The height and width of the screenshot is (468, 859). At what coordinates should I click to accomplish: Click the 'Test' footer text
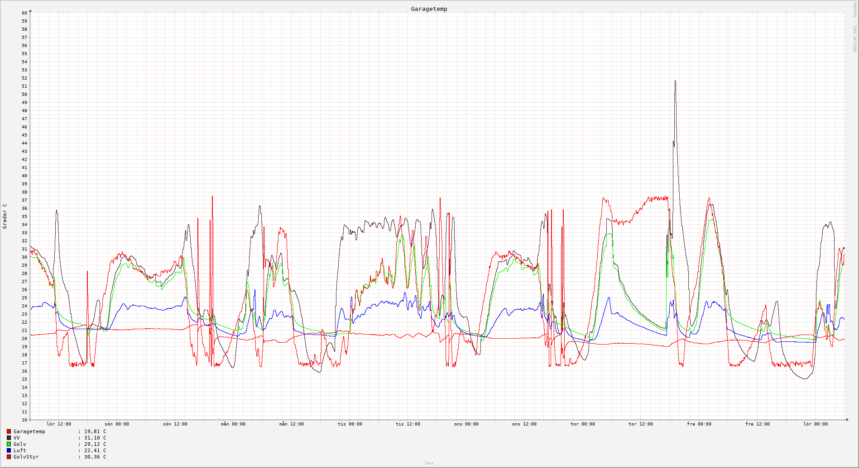pos(429,463)
